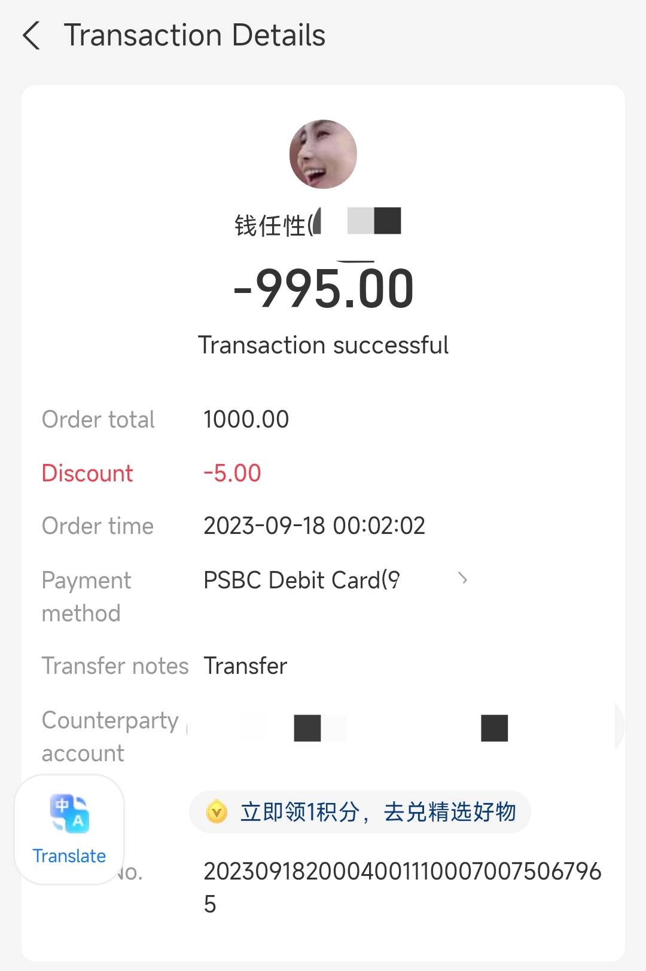
Task: Click the -995.00 transaction amount
Action: click(323, 289)
